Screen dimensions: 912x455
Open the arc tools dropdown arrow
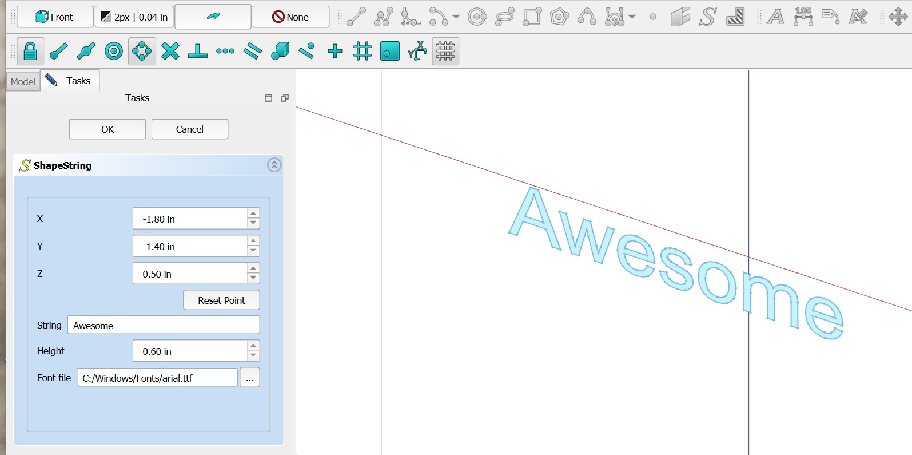pyautogui.click(x=456, y=17)
